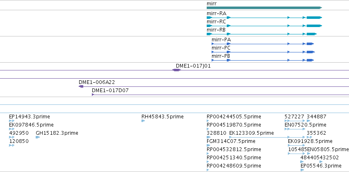This screenshot has height=172, width=349.
Task: Click the mirr-PA protein feature
Action: point(262,44)
